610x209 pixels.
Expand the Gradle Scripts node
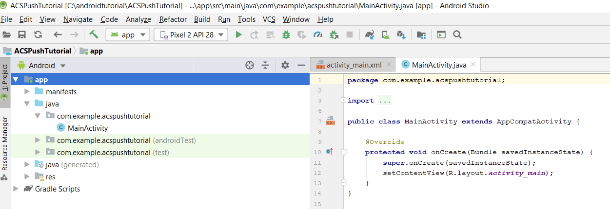click(16, 189)
